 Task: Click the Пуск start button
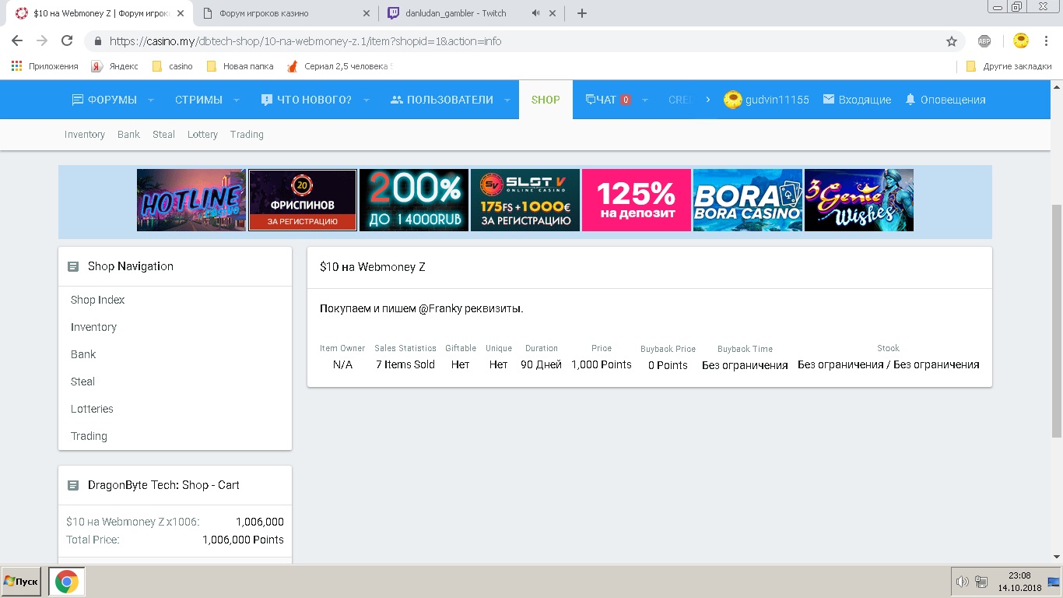pos(21,582)
